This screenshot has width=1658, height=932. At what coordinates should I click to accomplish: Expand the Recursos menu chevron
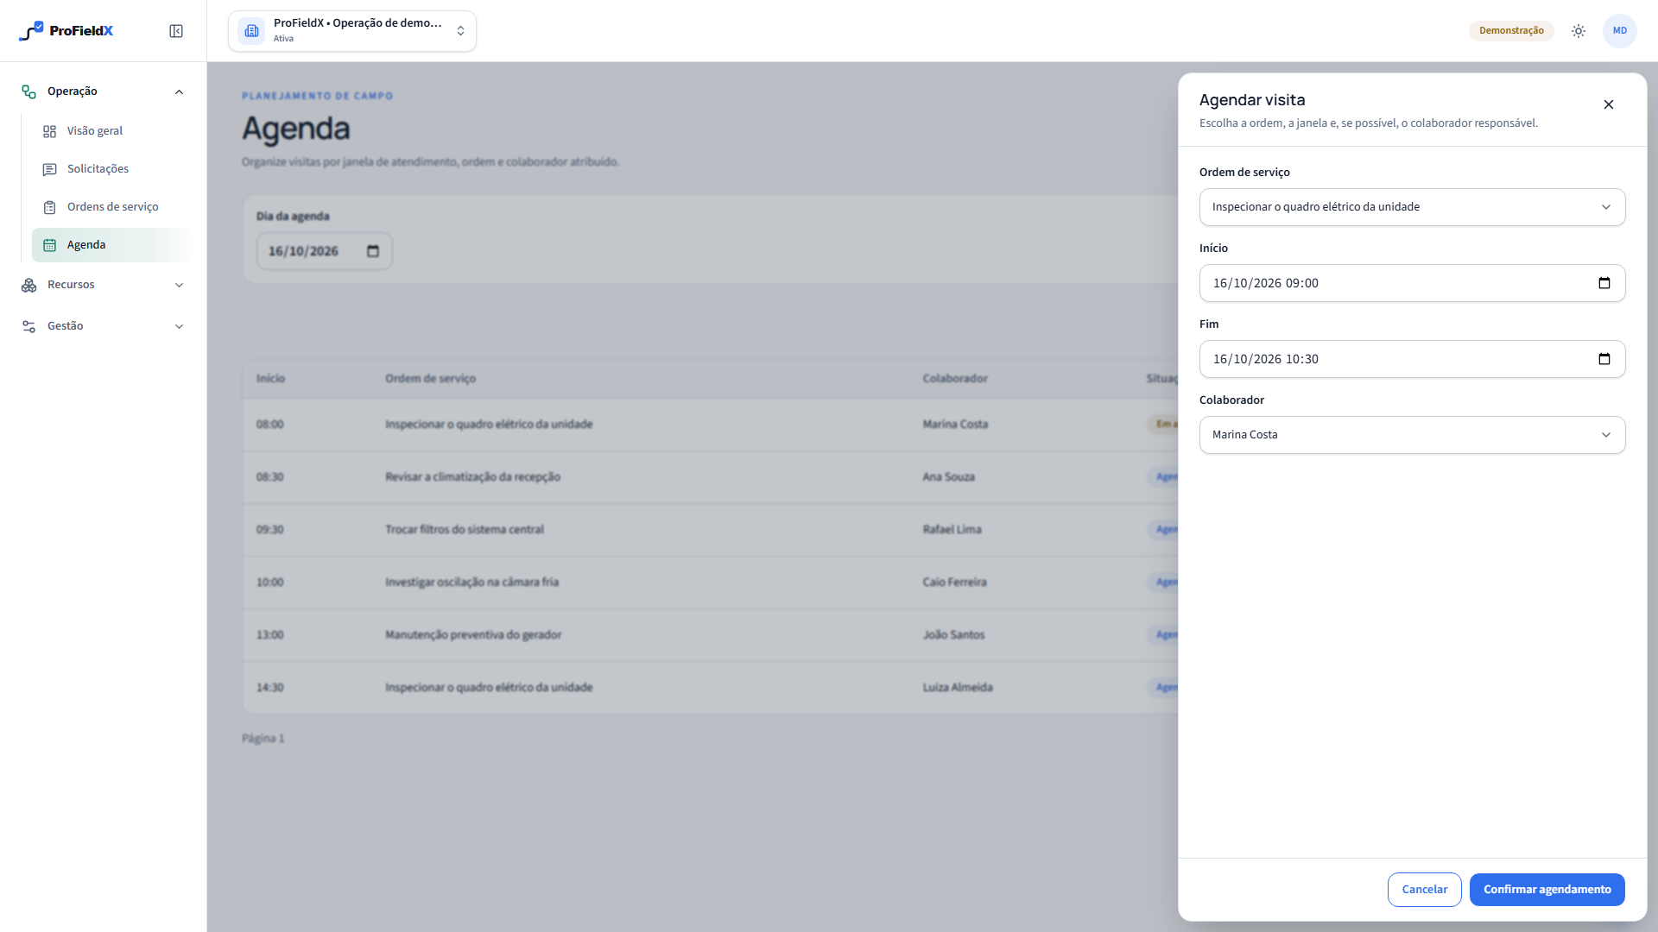179,285
